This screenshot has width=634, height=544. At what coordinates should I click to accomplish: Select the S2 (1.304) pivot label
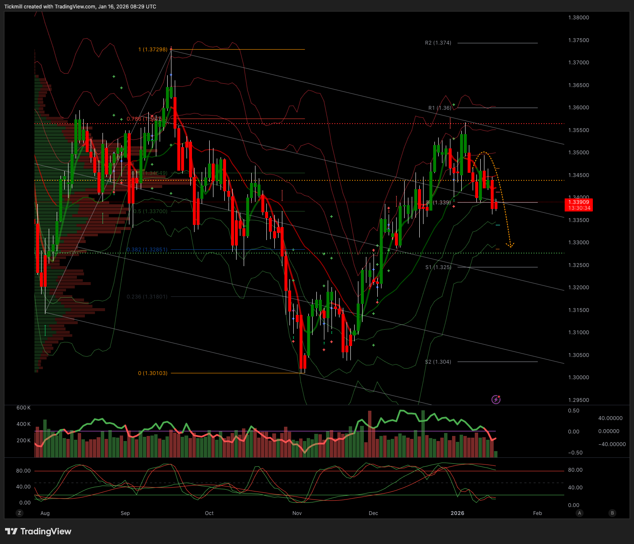point(438,362)
